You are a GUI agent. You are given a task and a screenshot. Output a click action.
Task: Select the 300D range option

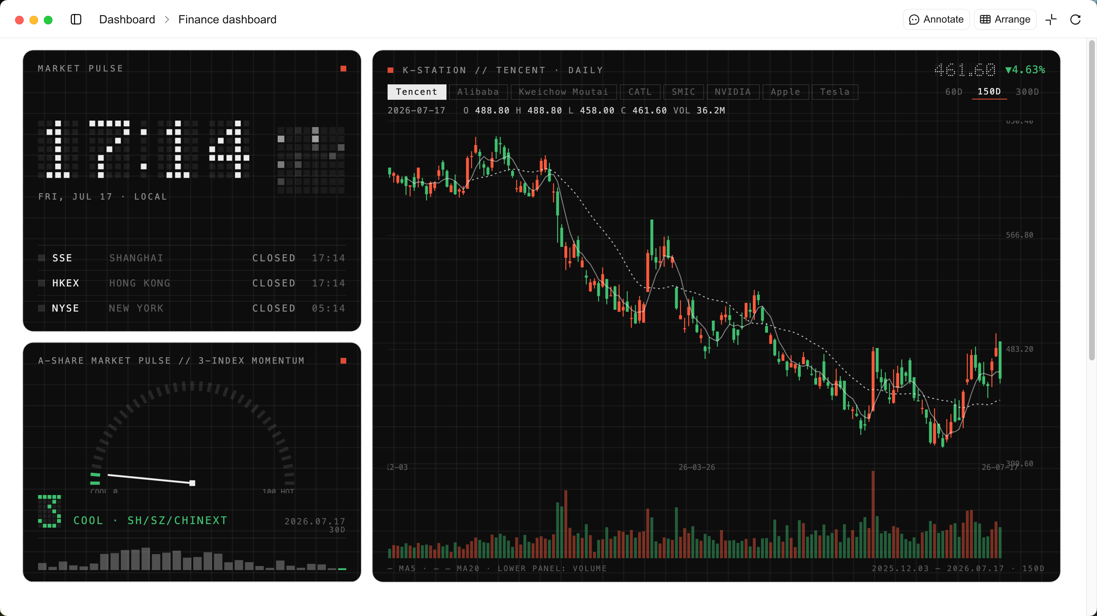tap(1027, 92)
